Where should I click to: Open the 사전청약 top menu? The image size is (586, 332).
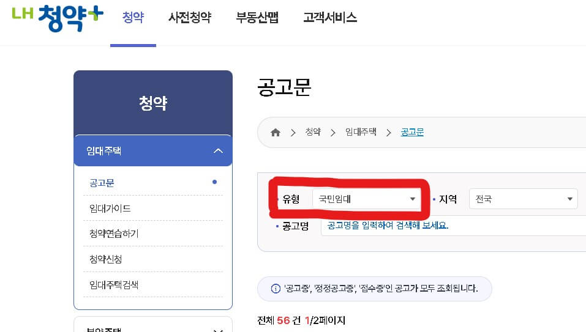click(190, 17)
